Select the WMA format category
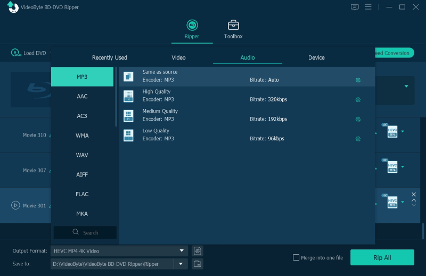The height and width of the screenshot is (276, 426). (x=83, y=136)
